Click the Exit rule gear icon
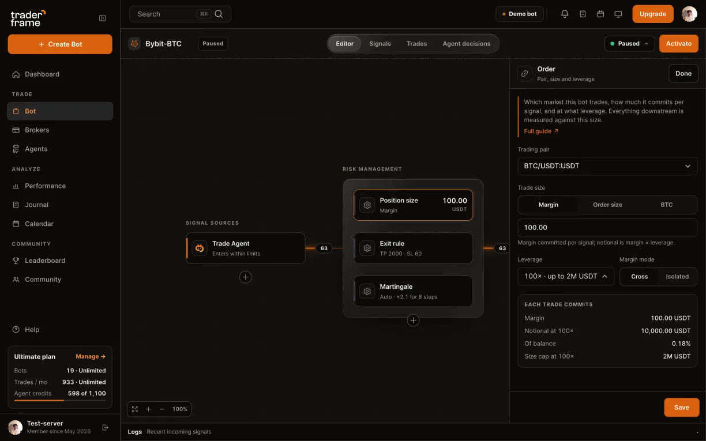Viewport: 706px width, 441px height. coord(367,248)
